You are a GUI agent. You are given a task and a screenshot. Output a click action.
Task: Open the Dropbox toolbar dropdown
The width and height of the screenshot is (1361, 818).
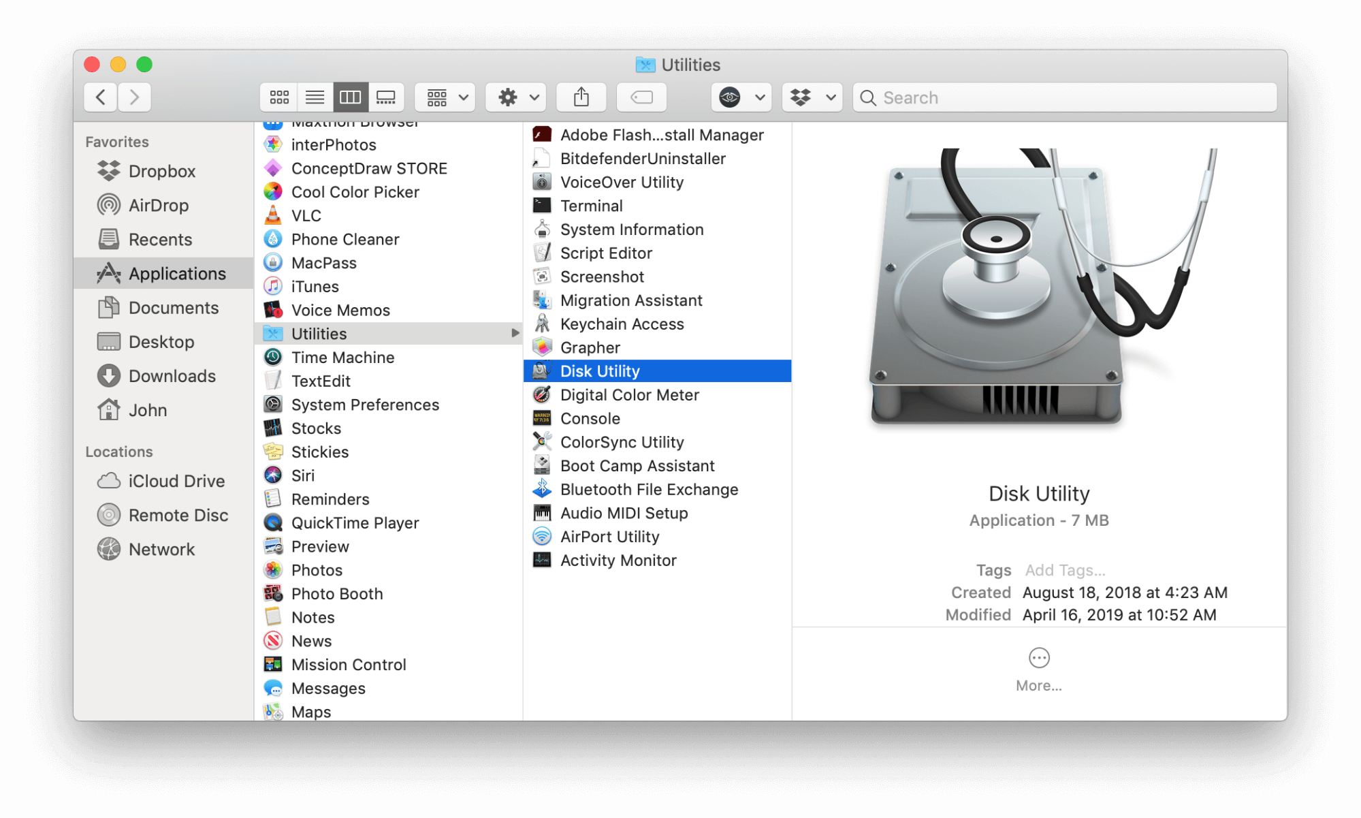(813, 97)
